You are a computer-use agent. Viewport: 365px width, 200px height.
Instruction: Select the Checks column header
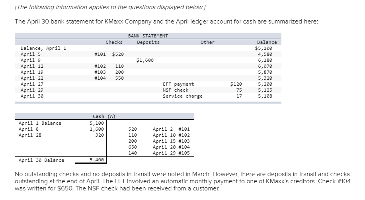point(114,42)
